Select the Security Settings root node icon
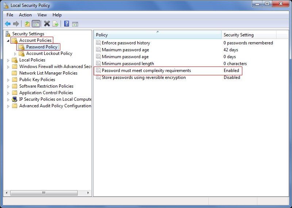The image size is (292, 208). [x=8, y=34]
